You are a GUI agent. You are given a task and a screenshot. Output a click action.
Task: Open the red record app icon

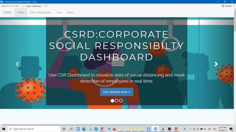169,129
